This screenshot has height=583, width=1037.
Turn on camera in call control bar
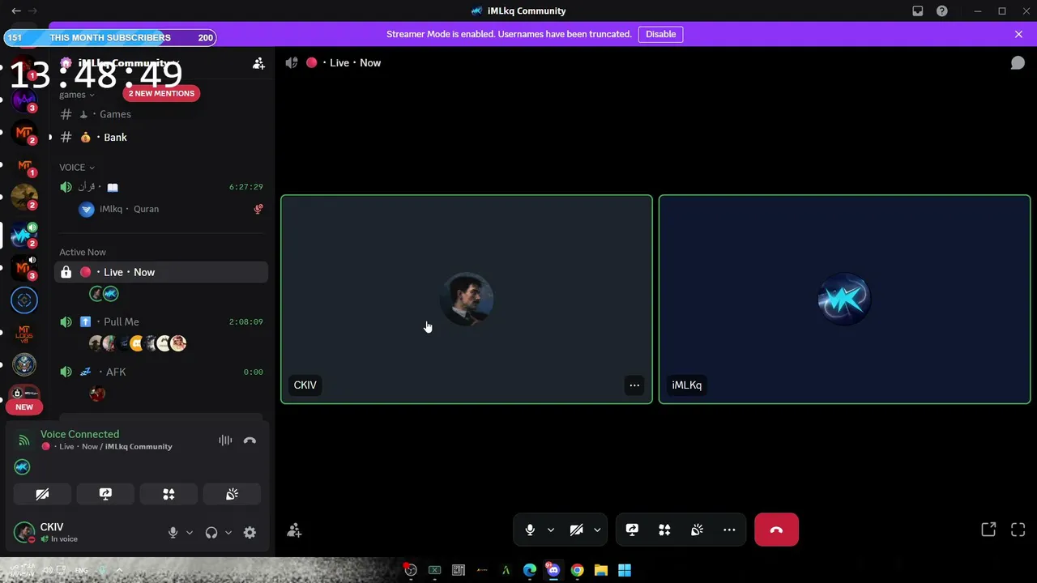[576, 530]
